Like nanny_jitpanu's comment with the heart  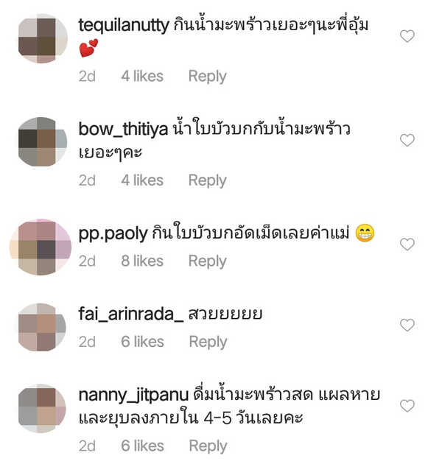407,405
